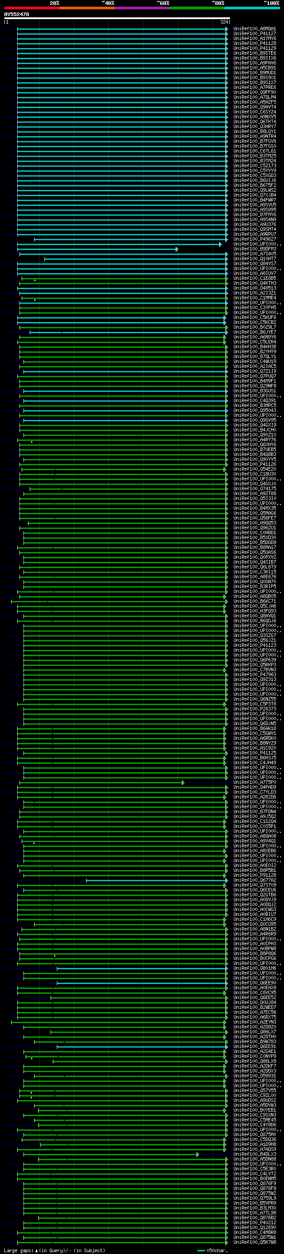Select hit label UniRef100_O59931
The height and width of the screenshot is (1254, 284).
[254, 1076]
